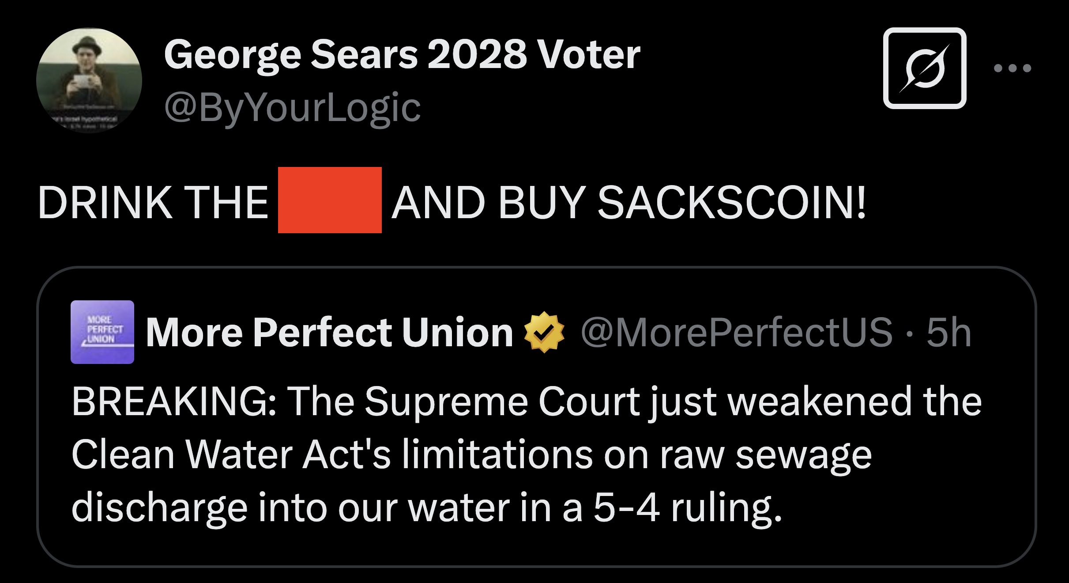1069x583 pixels.
Task: Click the red redacted block
Action: click(329, 200)
